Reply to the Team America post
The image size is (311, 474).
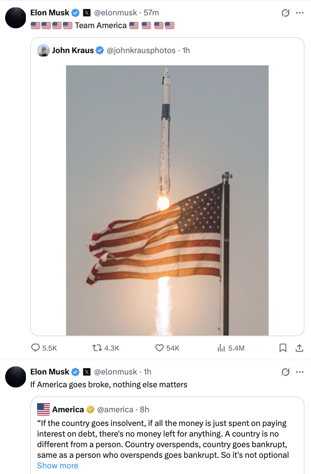36,348
